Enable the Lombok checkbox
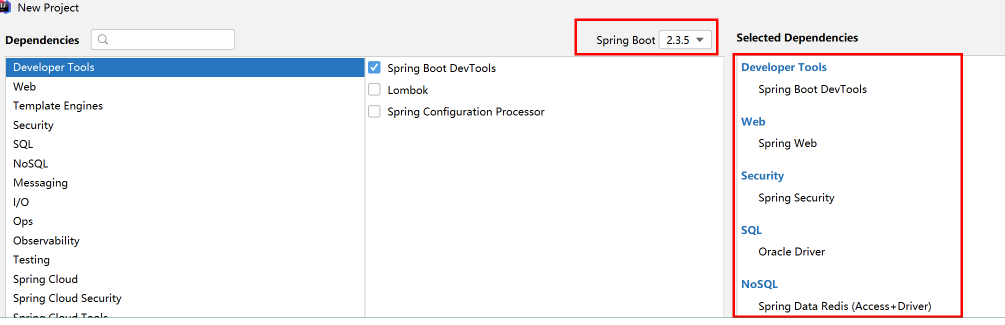This screenshot has width=1005, height=325. pos(374,89)
